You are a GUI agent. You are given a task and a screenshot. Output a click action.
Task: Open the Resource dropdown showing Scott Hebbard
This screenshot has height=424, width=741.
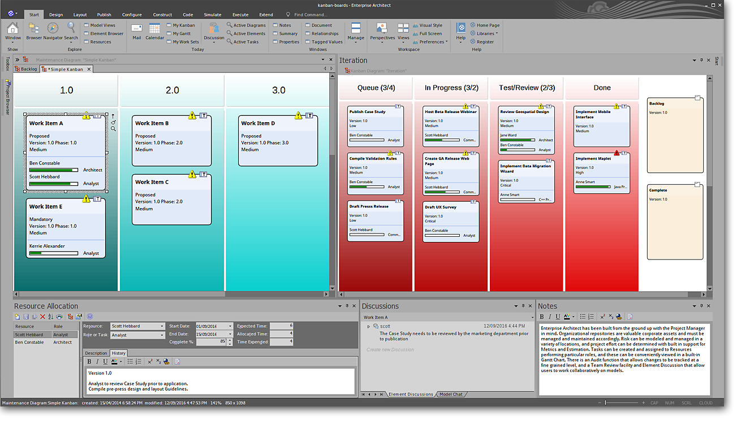pyautogui.click(x=162, y=326)
